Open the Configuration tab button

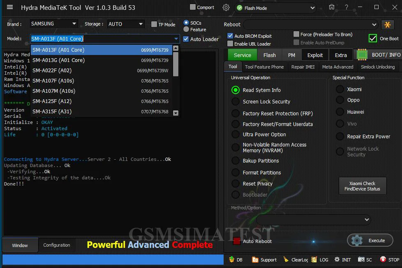coord(57,245)
